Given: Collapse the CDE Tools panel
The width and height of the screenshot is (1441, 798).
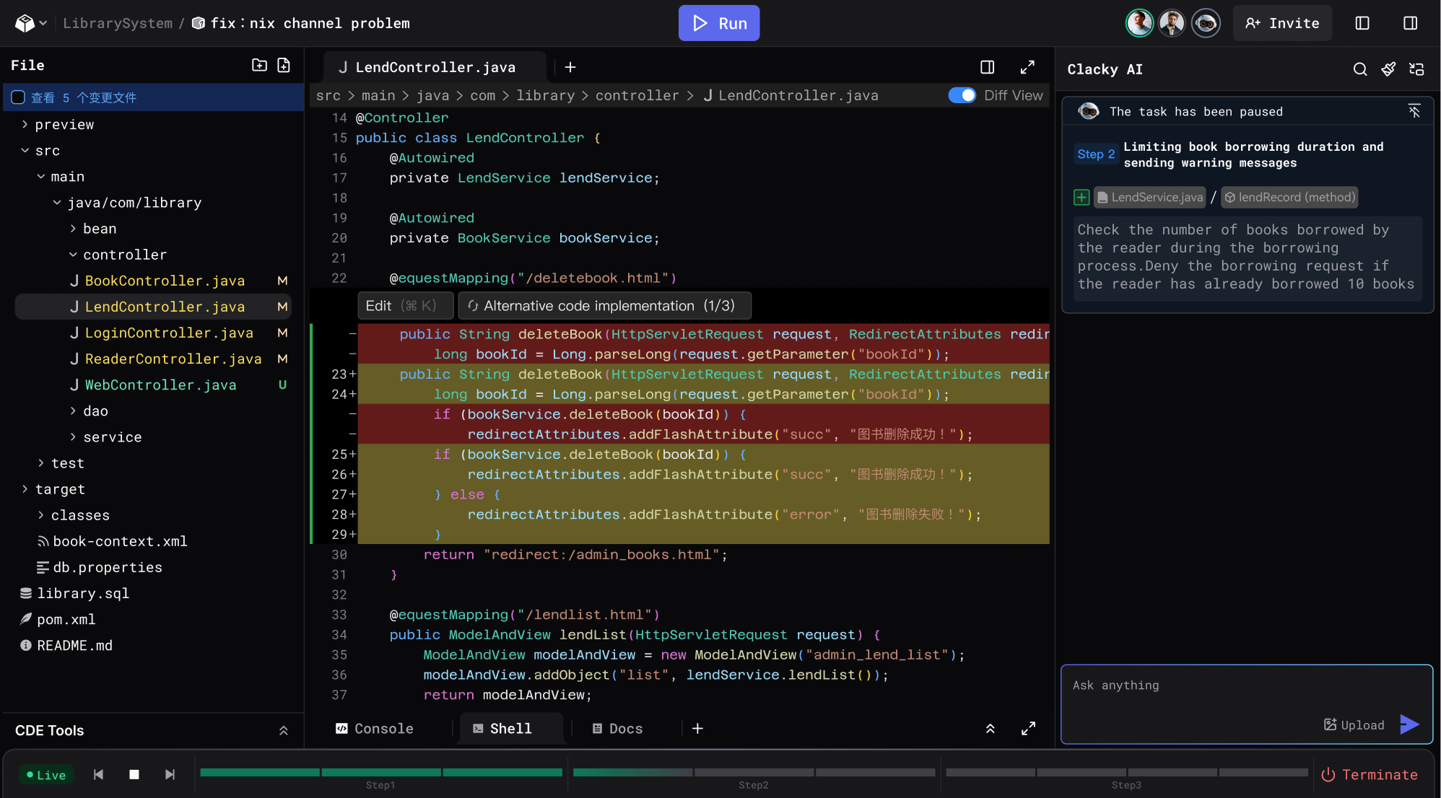Looking at the screenshot, I should pos(283,730).
